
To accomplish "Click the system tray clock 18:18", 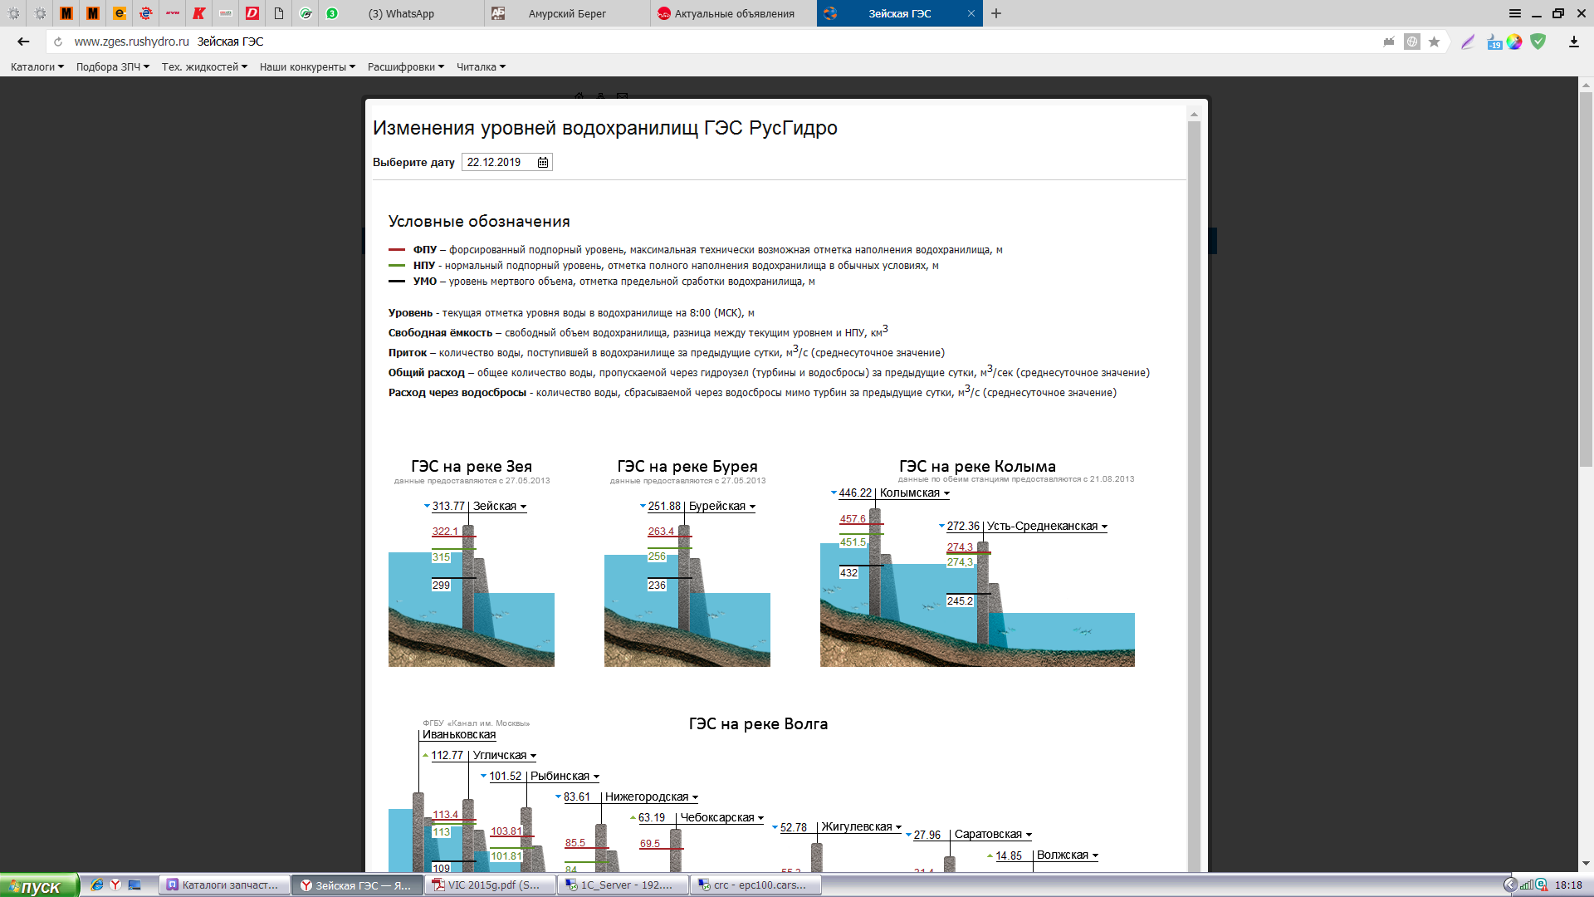I will coord(1568,885).
